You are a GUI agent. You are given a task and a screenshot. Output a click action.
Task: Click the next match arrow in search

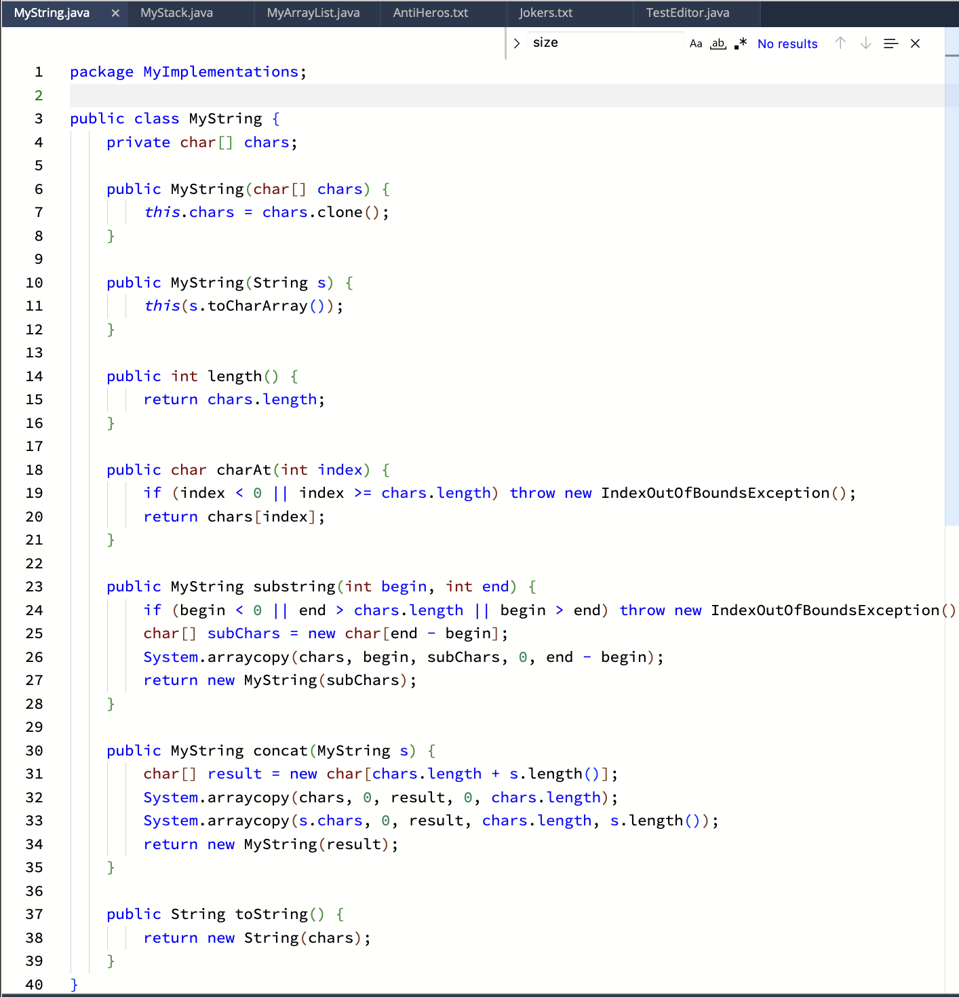865,43
